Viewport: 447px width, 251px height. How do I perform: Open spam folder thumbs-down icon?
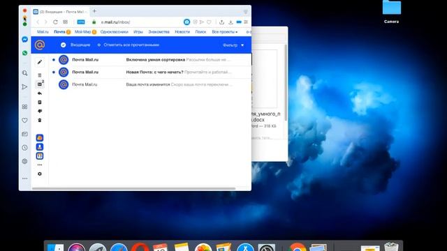click(x=40, y=111)
